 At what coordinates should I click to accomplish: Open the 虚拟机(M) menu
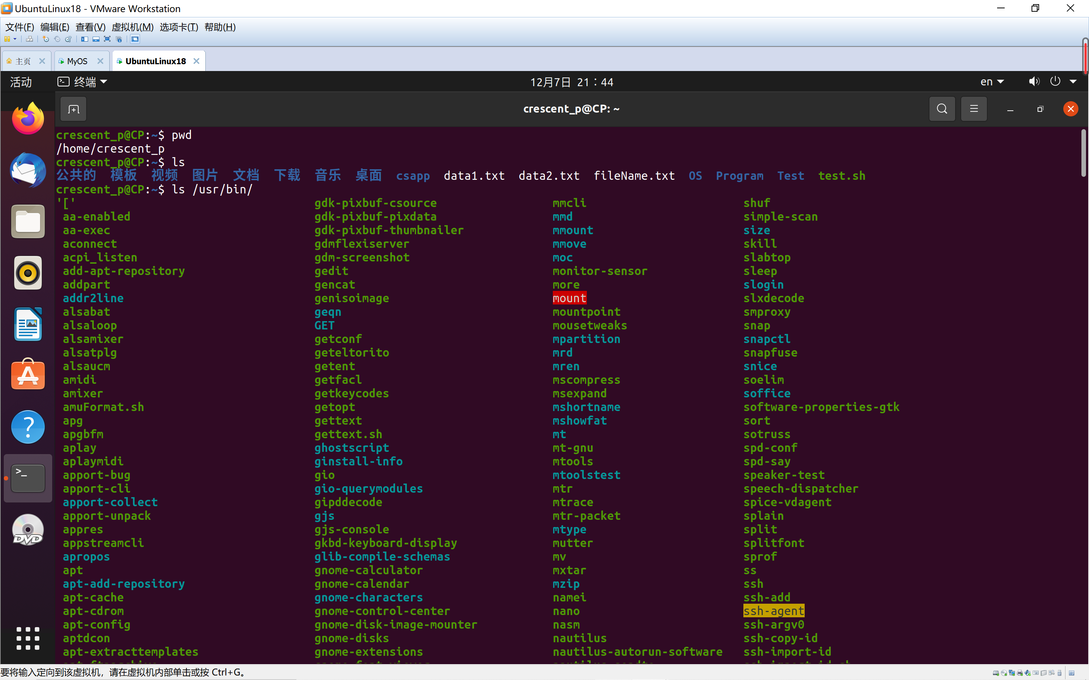[x=132, y=27]
